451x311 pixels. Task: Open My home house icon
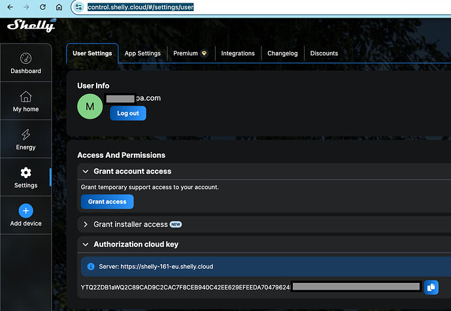pos(26,96)
